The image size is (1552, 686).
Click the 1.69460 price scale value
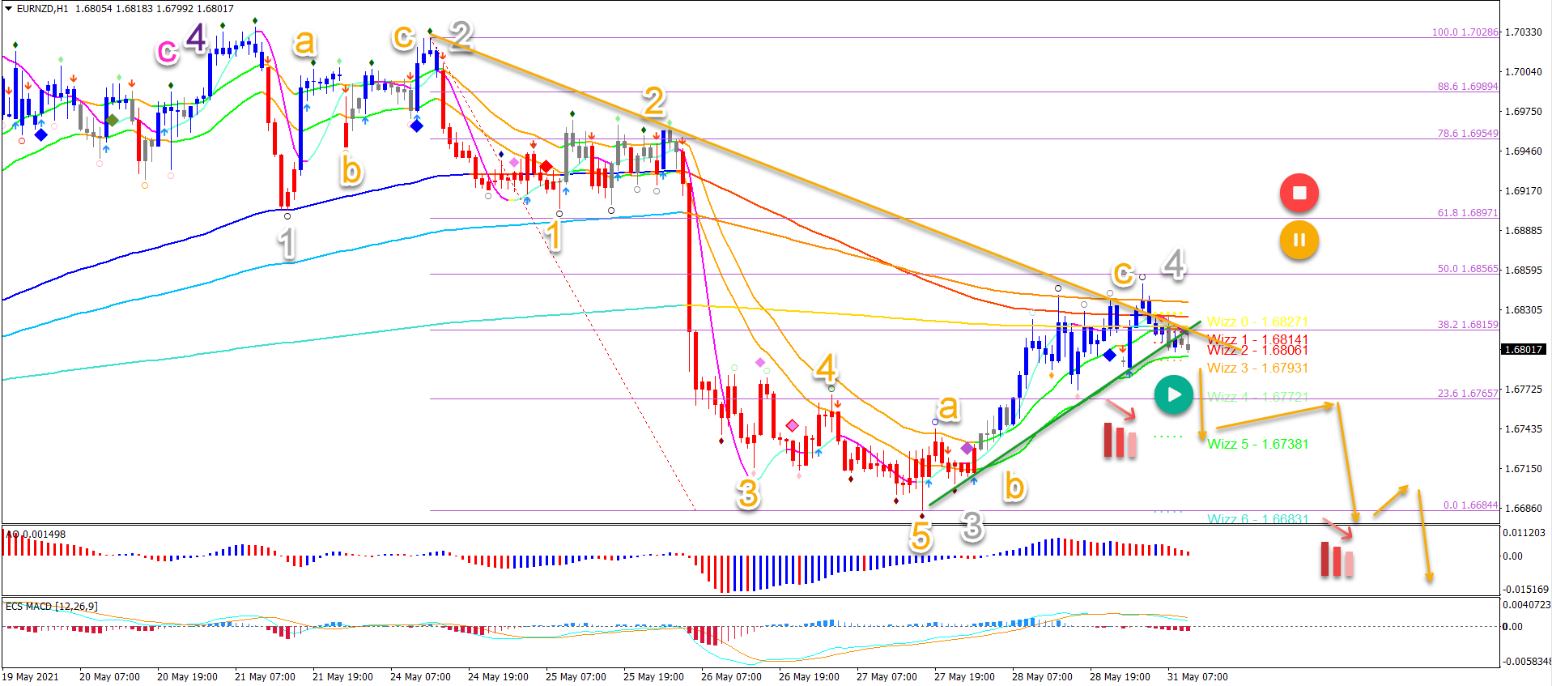1523,151
